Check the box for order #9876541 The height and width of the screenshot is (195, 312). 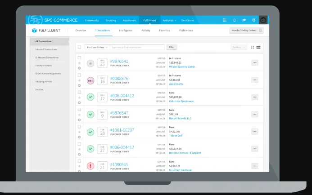(x=79, y=58)
